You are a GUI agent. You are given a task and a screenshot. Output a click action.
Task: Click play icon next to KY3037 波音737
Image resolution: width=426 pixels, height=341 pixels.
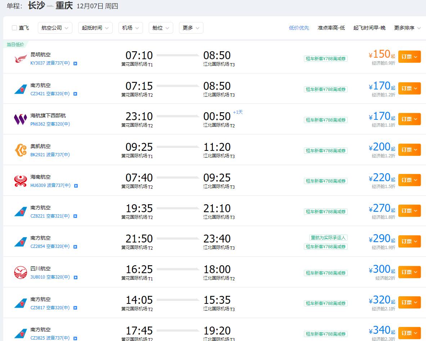point(75,64)
